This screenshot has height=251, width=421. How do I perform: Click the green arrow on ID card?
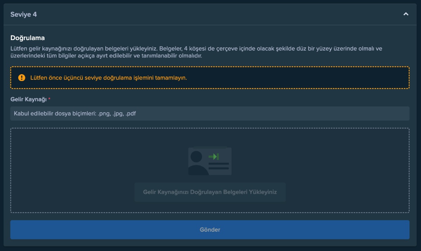214,156
